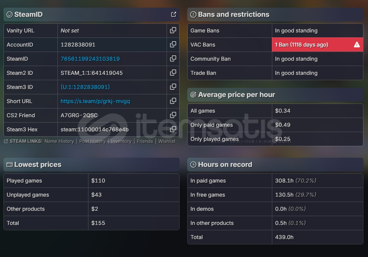Click the Lowest prices heading
The height and width of the screenshot is (257, 368).
point(38,165)
